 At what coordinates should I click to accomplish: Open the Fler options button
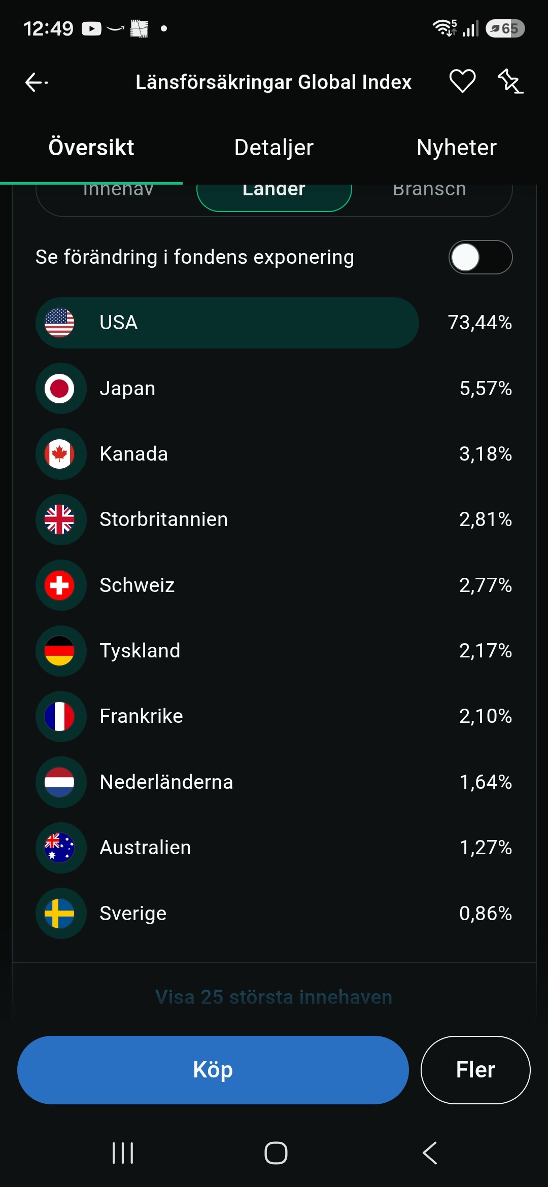(x=475, y=1070)
